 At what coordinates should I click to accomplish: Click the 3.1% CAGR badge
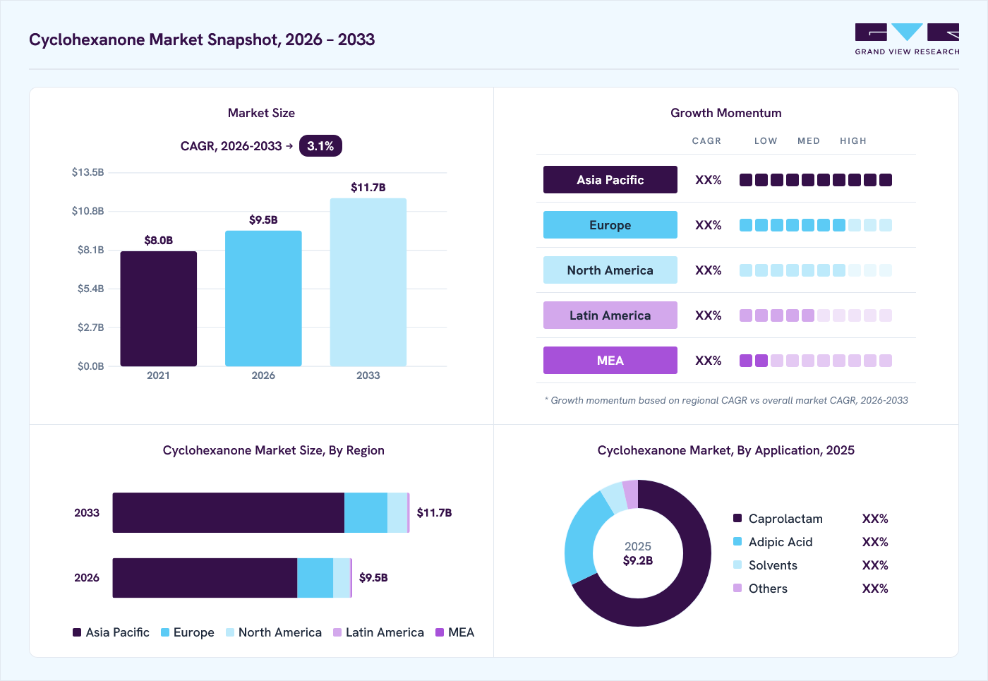(320, 146)
